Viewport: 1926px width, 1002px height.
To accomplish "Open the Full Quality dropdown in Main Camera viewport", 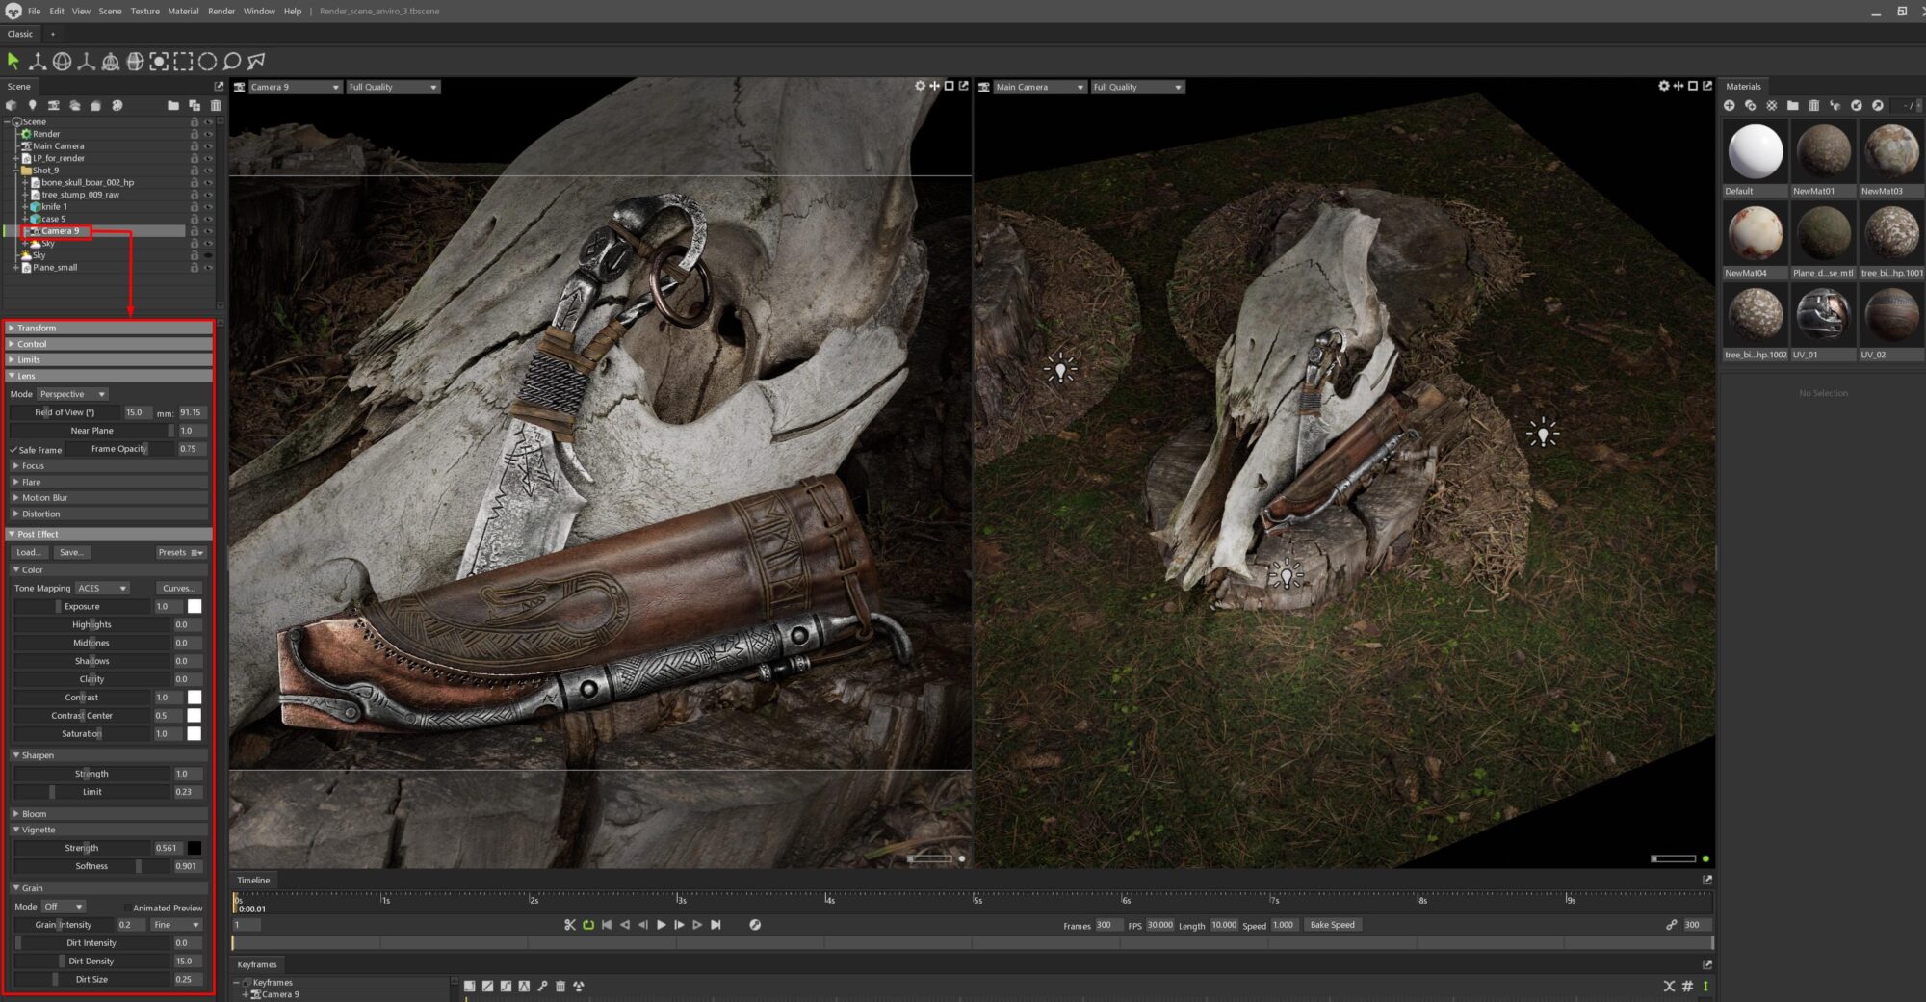I will point(1136,87).
